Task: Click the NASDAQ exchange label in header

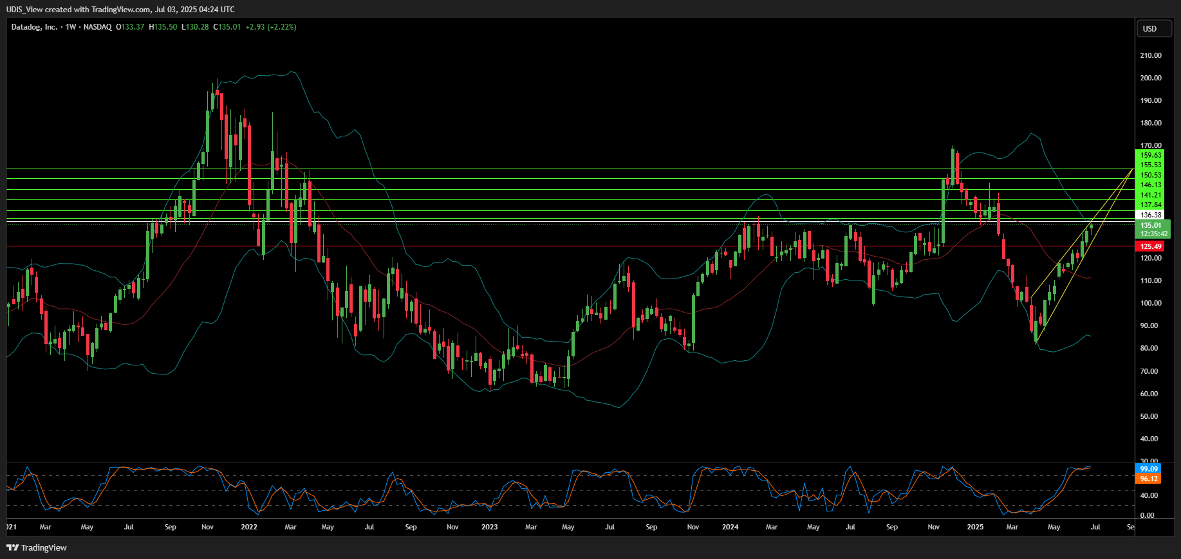Action: [97, 27]
